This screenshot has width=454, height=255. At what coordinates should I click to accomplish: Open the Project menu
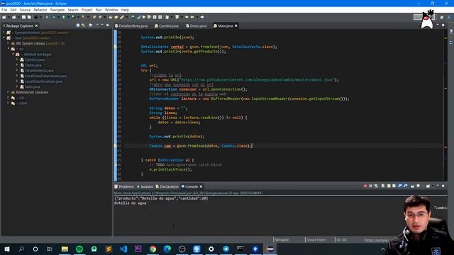click(x=87, y=10)
